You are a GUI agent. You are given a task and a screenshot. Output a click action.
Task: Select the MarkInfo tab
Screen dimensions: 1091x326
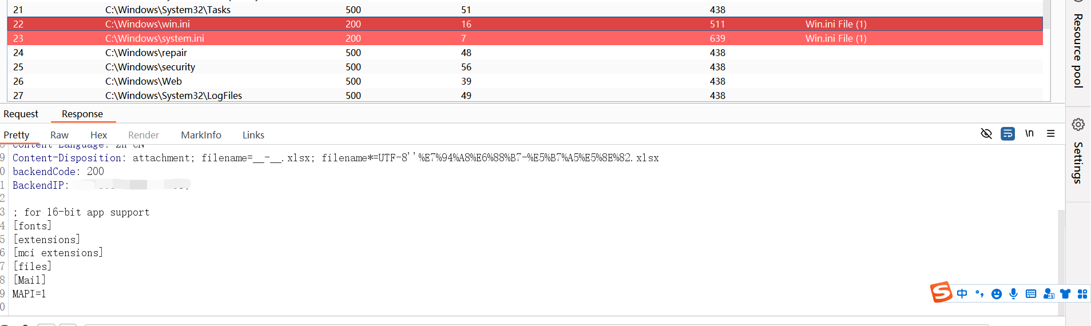pyautogui.click(x=201, y=135)
